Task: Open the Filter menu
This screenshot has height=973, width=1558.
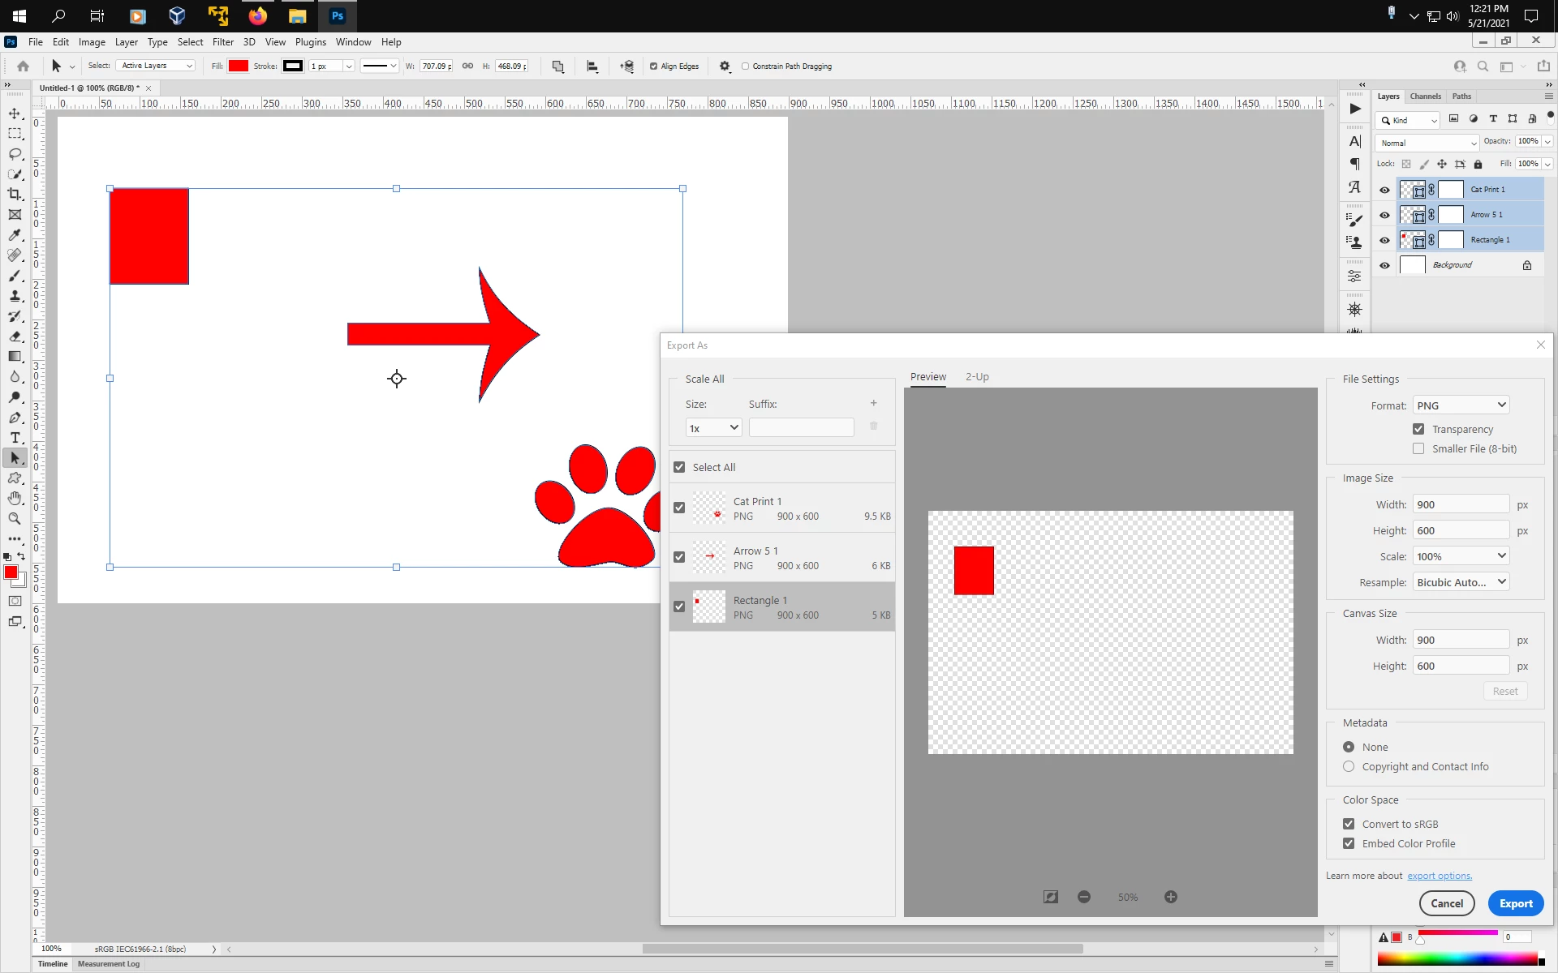Action: point(222,42)
